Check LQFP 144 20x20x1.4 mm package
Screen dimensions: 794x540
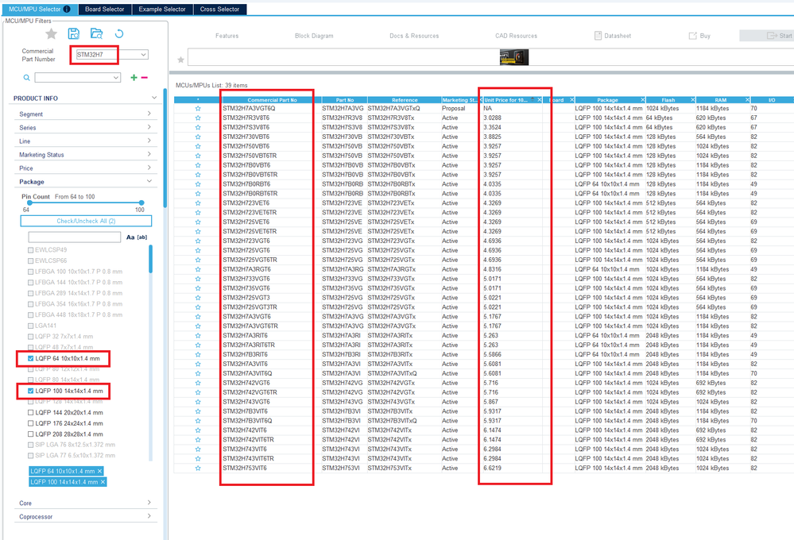pos(30,412)
